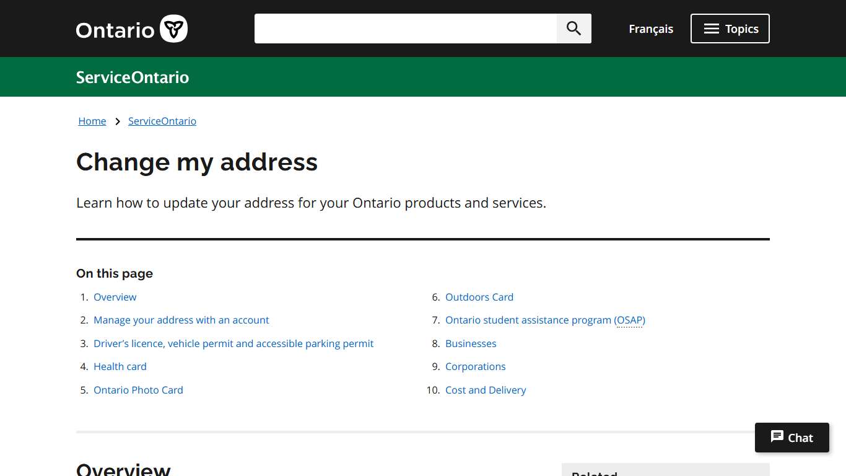
Task: Select the Ontario student assistance program link
Action: [545, 320]
